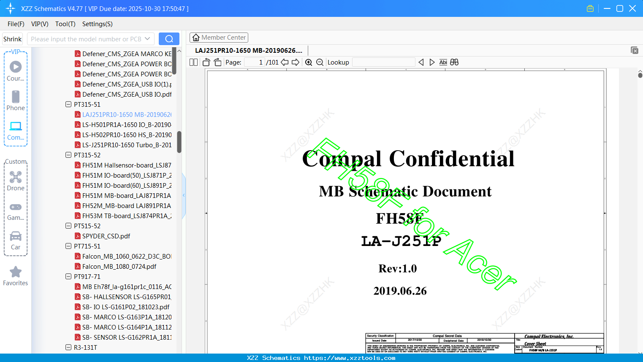Select the Computer category icon
Image resolution: width=643 pixels, height=362 pixels.
coord(16,130)
